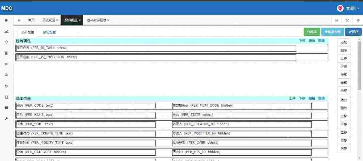The image size is (363, 161).
Task: Click 编辑 link in 基本信息 header
Action: (312, 98)
